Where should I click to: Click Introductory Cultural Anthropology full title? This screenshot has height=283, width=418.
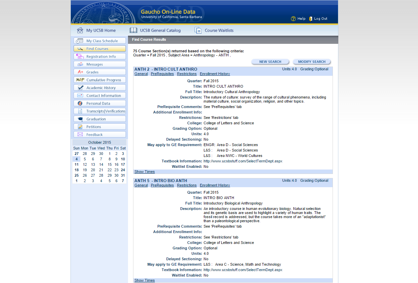(231, 92)
